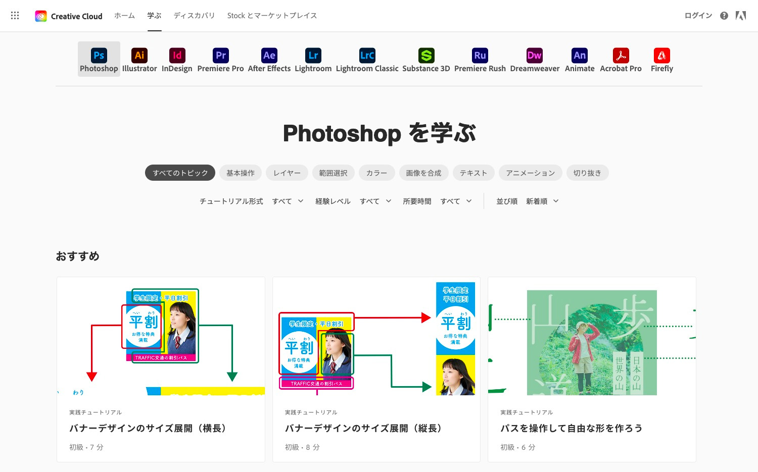This screenshot has width=758, height=472.
Task: Open the 縦長 banner tutorial thumbnail
Action: pos(376,336)
